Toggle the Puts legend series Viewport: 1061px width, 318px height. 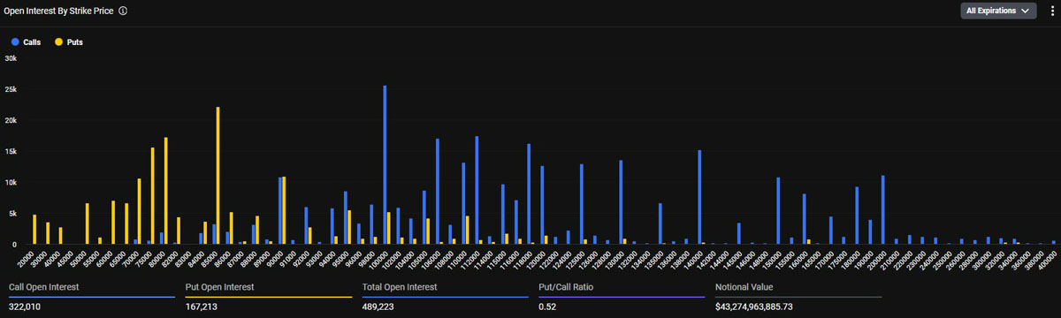(x=69, y=42)
